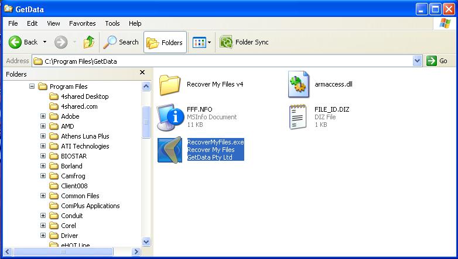Screen dimensions: 458x259
Task: Click the tree horizontal scroll left arrow
Action: (8, 252)
